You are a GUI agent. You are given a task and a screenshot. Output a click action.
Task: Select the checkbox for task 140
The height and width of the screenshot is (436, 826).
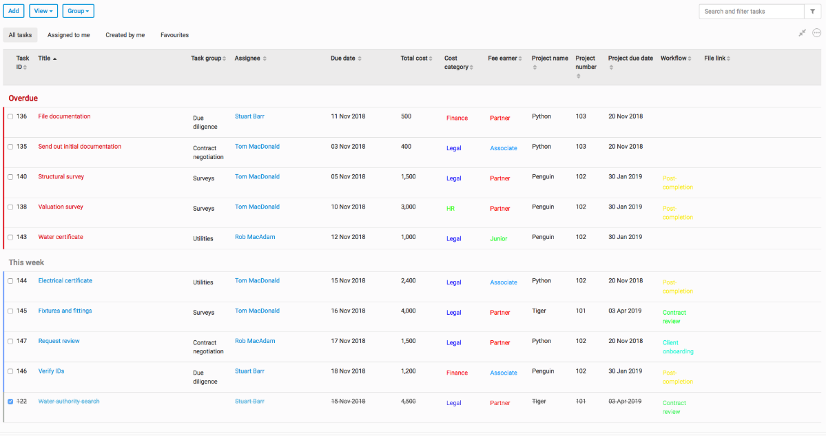10,177
